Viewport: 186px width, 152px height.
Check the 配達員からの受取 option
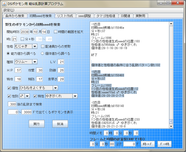[43, 47]
